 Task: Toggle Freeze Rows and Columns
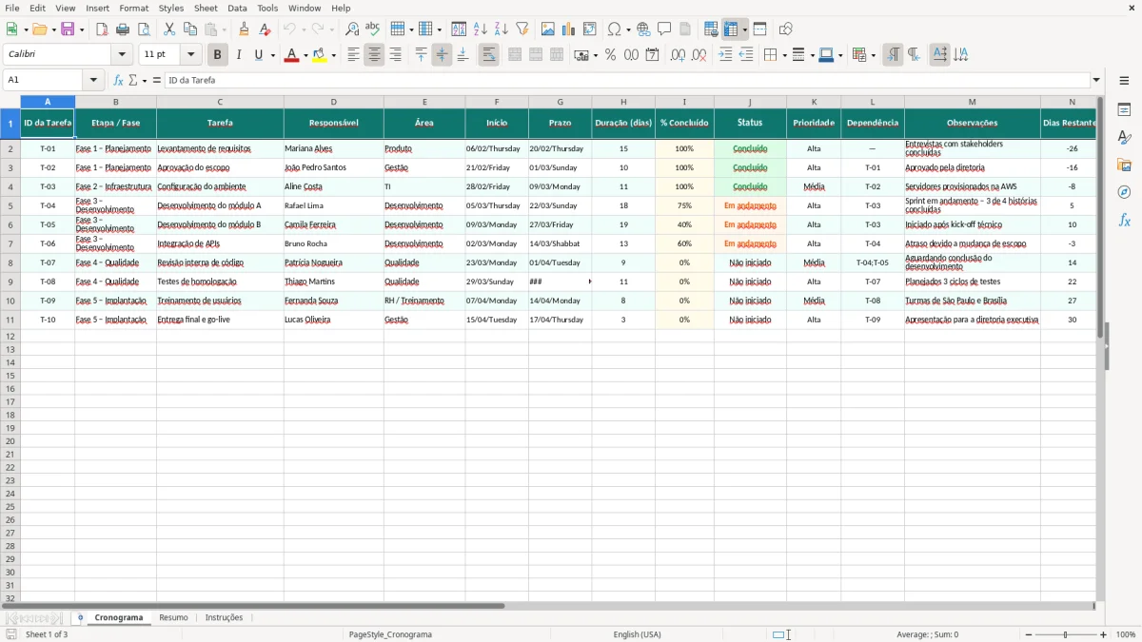(731, 29)
